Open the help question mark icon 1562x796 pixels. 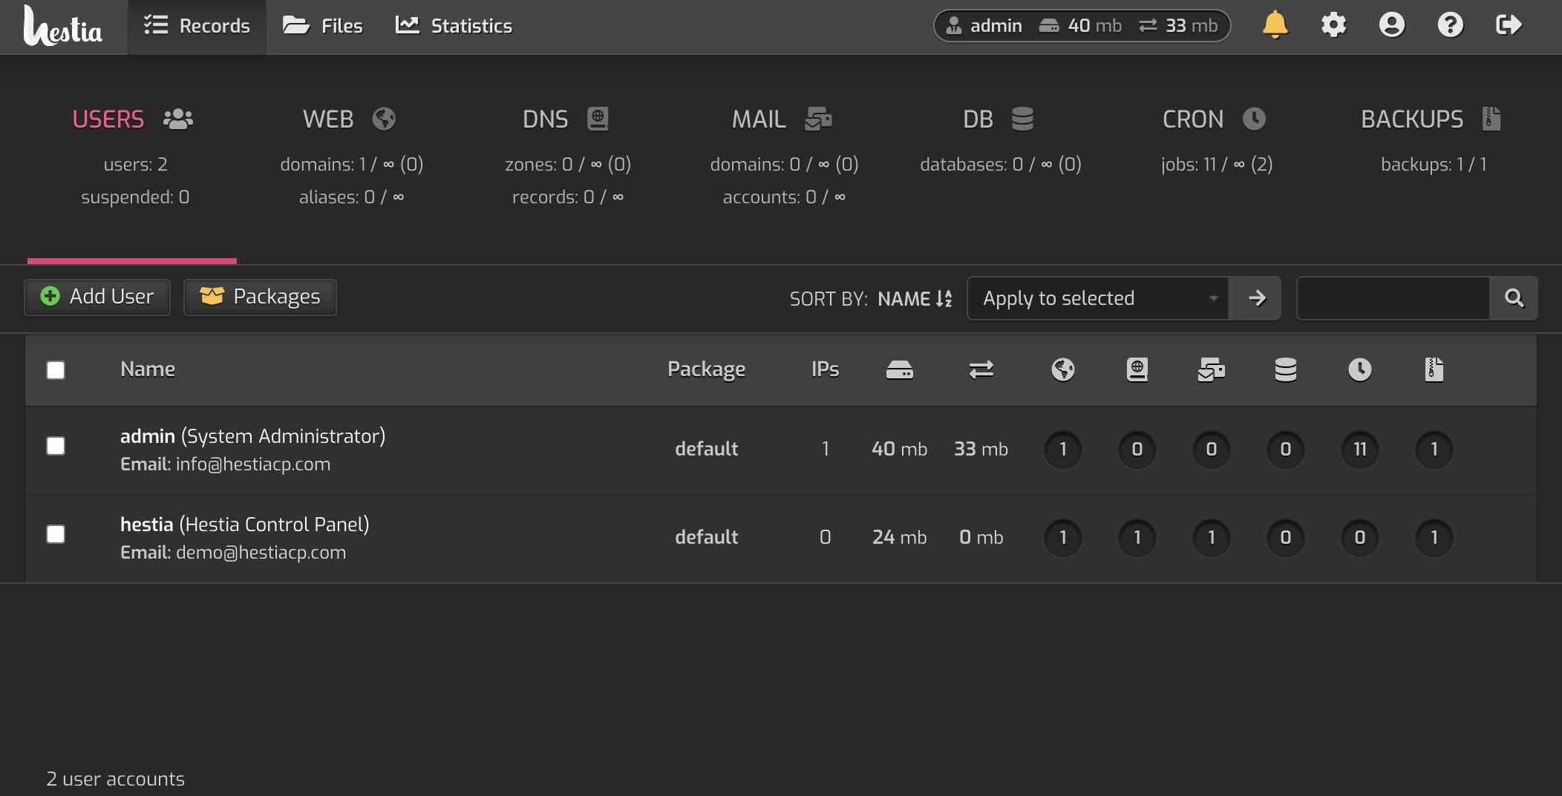pos(1450,25)
